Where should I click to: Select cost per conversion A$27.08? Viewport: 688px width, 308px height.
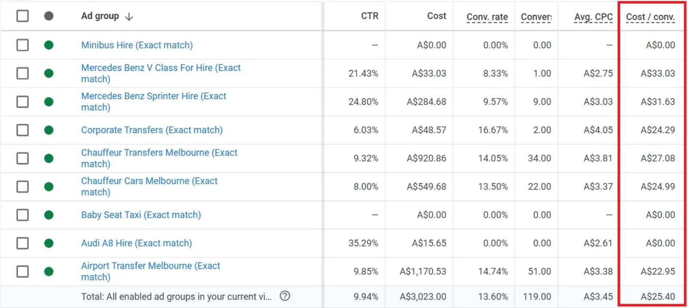coord(658,158)
